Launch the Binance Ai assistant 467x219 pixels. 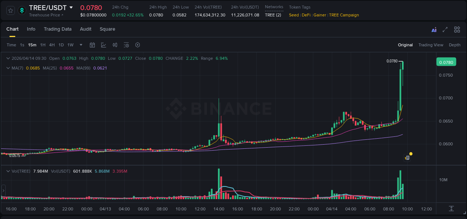[434, 29]
